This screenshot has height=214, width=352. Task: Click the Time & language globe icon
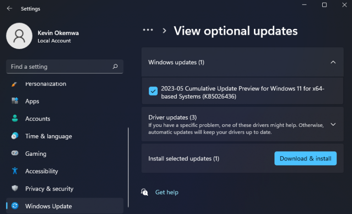pos(15,136)
